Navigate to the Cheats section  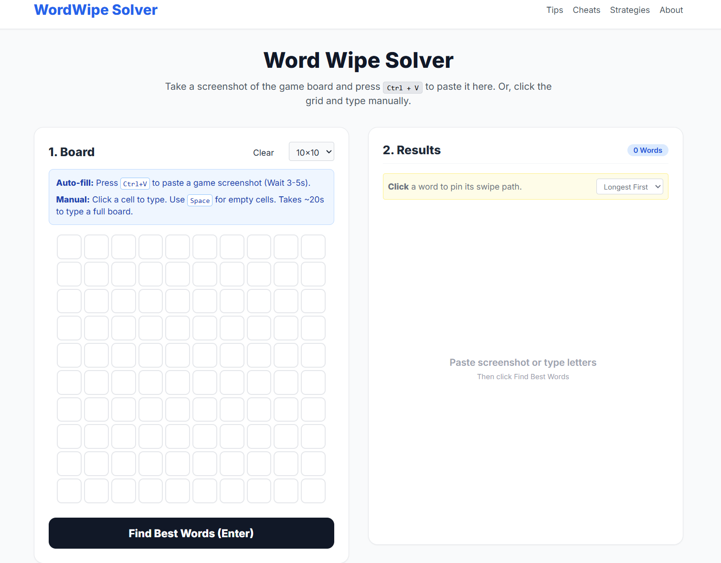pos(586,10)
